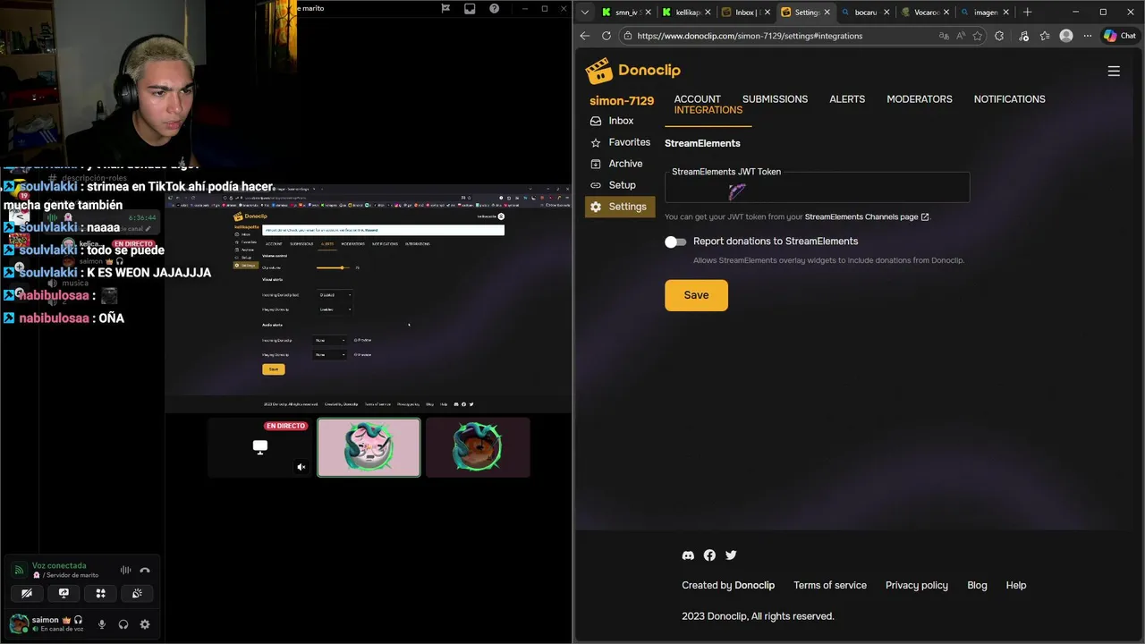
Task: Open the StreamElements Channels page link
Action: tap(867, 217)
